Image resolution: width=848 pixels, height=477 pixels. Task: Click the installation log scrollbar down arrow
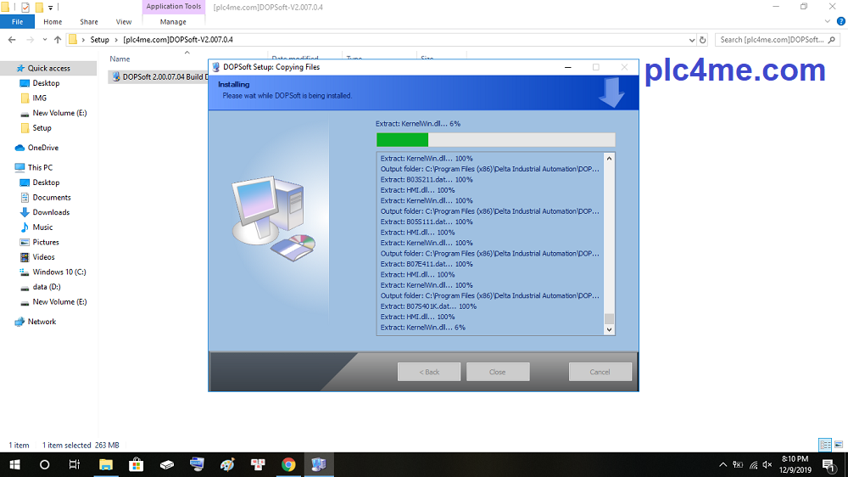click(x=608, y=330)
